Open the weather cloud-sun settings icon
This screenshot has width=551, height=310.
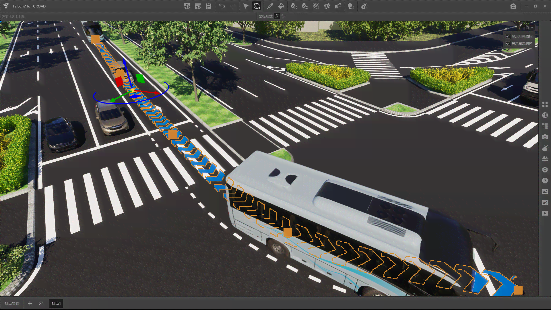545,148
